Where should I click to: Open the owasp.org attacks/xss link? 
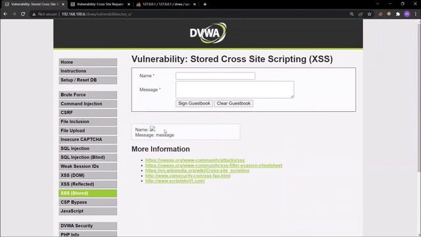click(195, 160)
